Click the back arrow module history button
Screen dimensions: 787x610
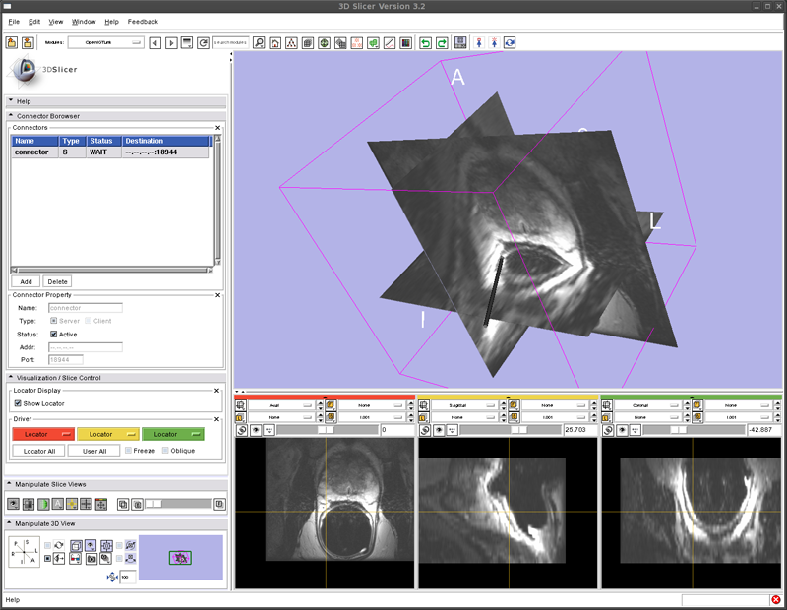154,43
